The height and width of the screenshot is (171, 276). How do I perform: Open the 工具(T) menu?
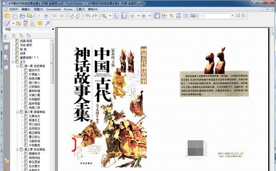click(x=80, y=9)
